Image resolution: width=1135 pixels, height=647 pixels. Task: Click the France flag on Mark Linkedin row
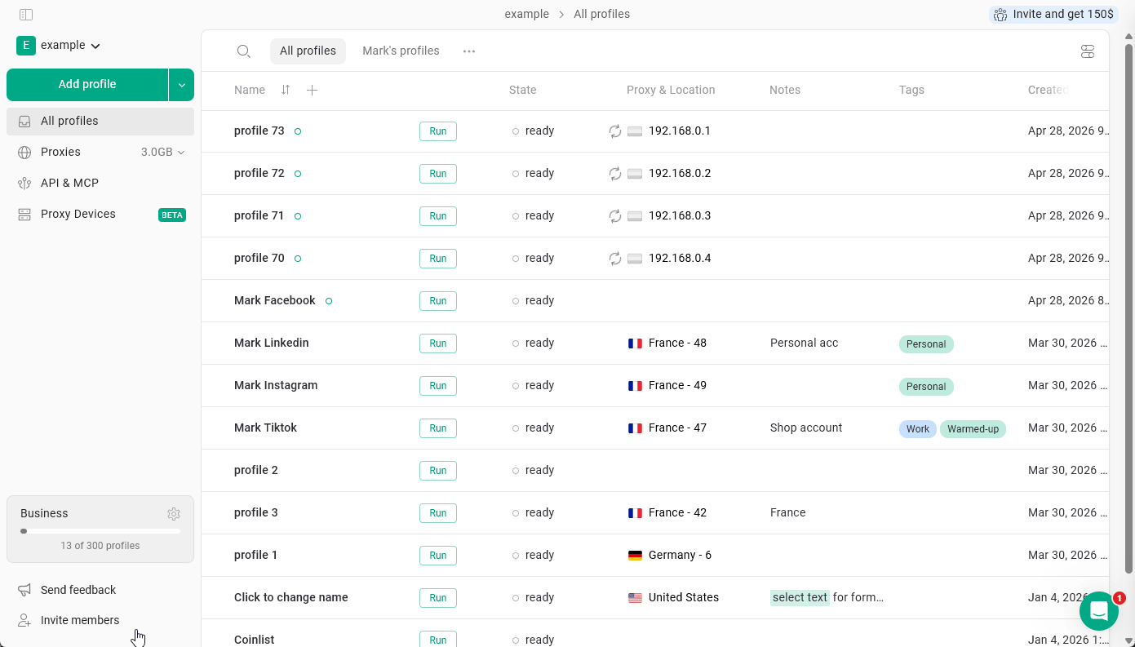635,343
